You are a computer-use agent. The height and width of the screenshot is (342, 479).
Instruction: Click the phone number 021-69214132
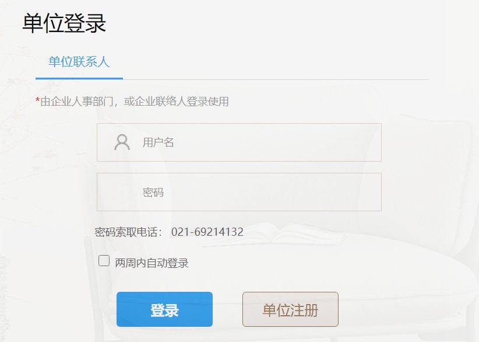207,232
